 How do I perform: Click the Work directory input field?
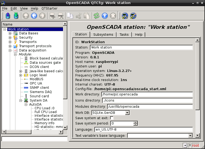click(x=147, y=94)
